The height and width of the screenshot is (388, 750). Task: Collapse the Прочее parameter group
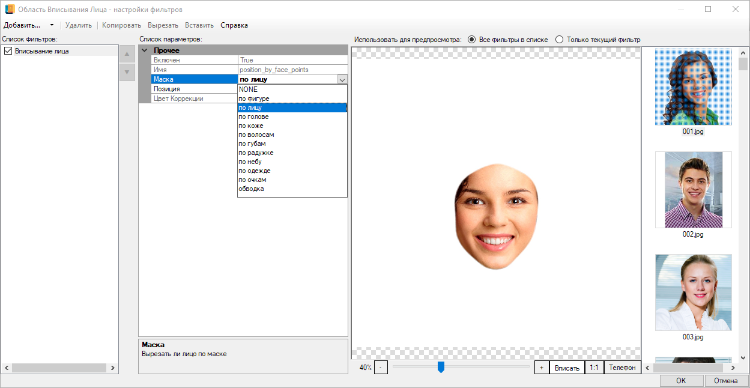coord(144,50)
